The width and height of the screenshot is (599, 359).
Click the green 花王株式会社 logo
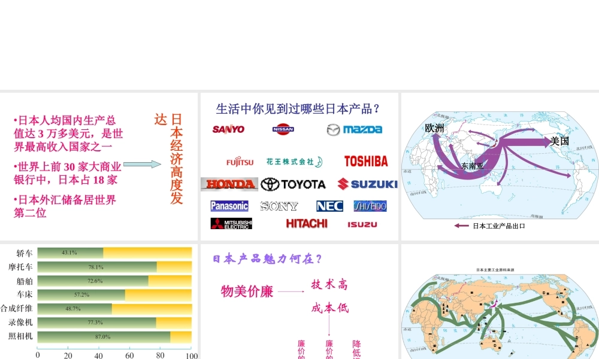294,162
